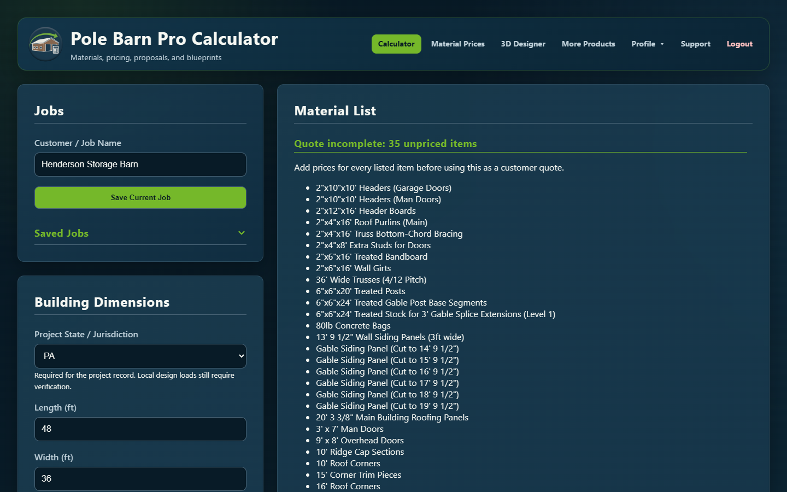Click the Building Dimensions heading
Screen dimensions: 787x492
point(102,302)
